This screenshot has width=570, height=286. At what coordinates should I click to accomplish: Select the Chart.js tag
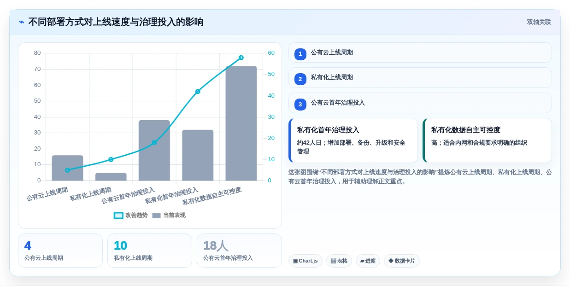coord(305,261)
